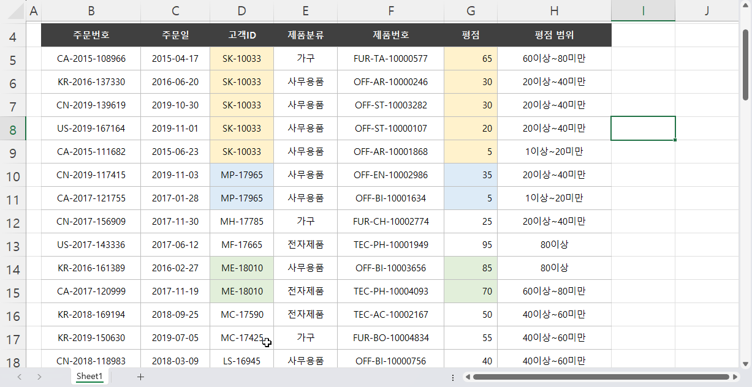Select column A header
752x387 pixels.
tap(34, 10)
